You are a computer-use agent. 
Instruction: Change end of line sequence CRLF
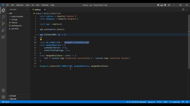(x=165, y=102)
